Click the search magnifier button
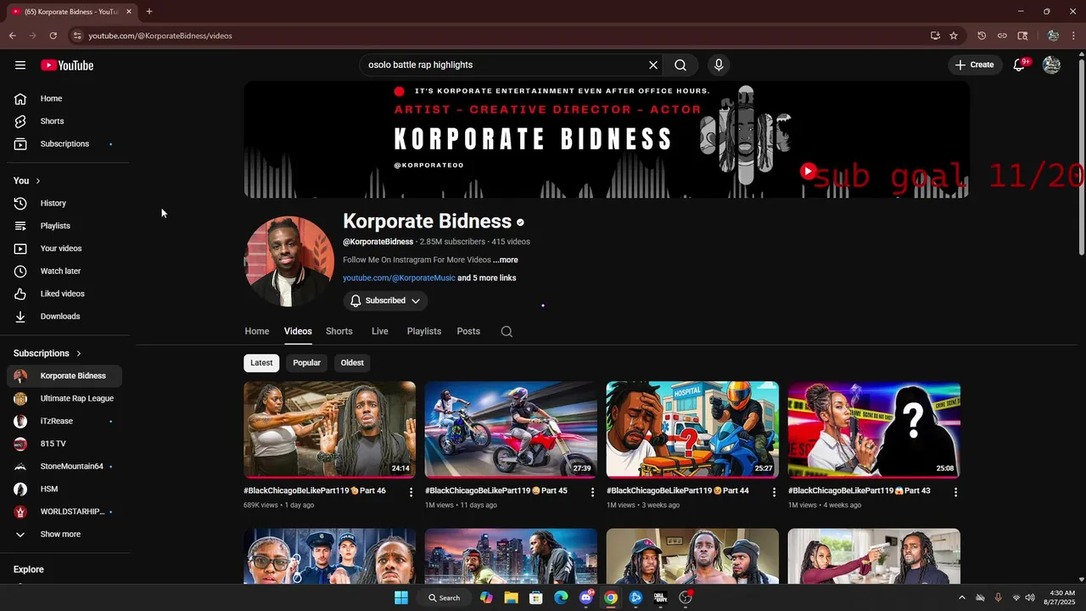 680,65
